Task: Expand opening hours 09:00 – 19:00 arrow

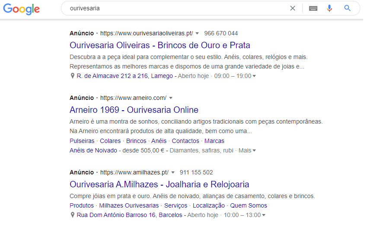Action: 254,76
